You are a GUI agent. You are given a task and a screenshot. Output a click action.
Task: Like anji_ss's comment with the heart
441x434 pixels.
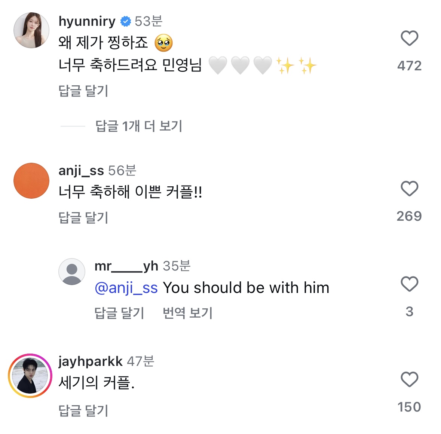(409, 189)
